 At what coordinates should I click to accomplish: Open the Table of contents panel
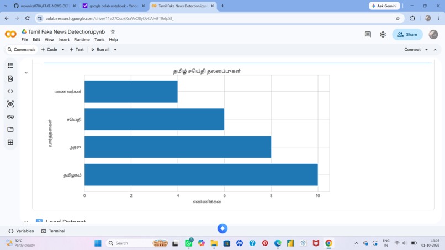(x=10, y=66)
